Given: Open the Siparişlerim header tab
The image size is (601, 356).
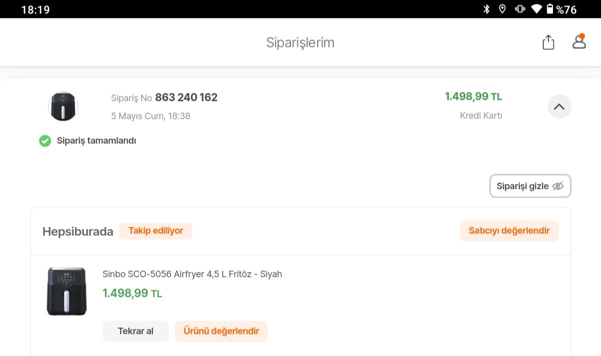Looking at the screenshot, I should tap(300, 42).
